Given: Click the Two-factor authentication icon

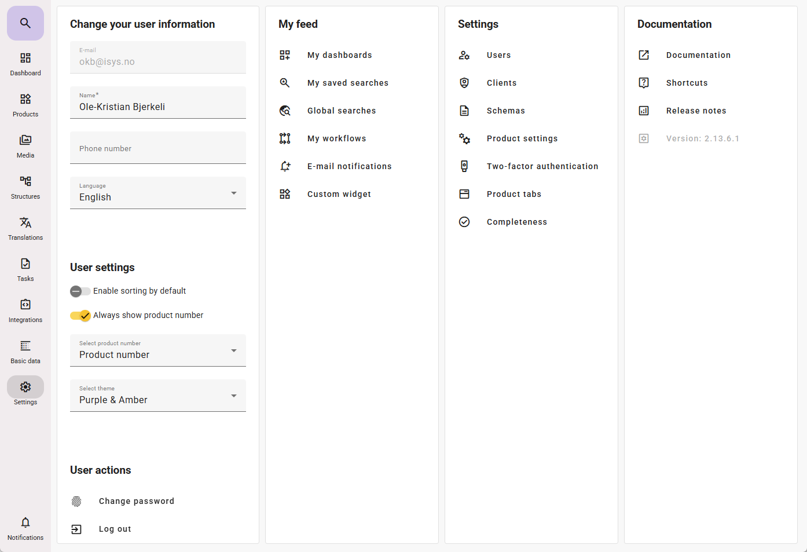Looking at the screenshot, I should (464, 166).
